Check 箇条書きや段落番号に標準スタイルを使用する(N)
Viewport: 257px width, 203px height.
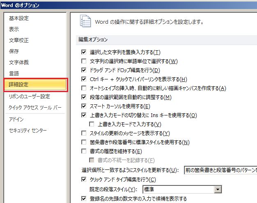click(x=84, y=142)
